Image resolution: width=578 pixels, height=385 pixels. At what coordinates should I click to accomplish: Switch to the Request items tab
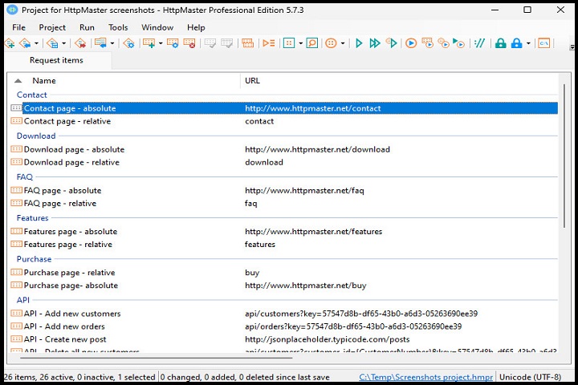(x=56, y=60)
